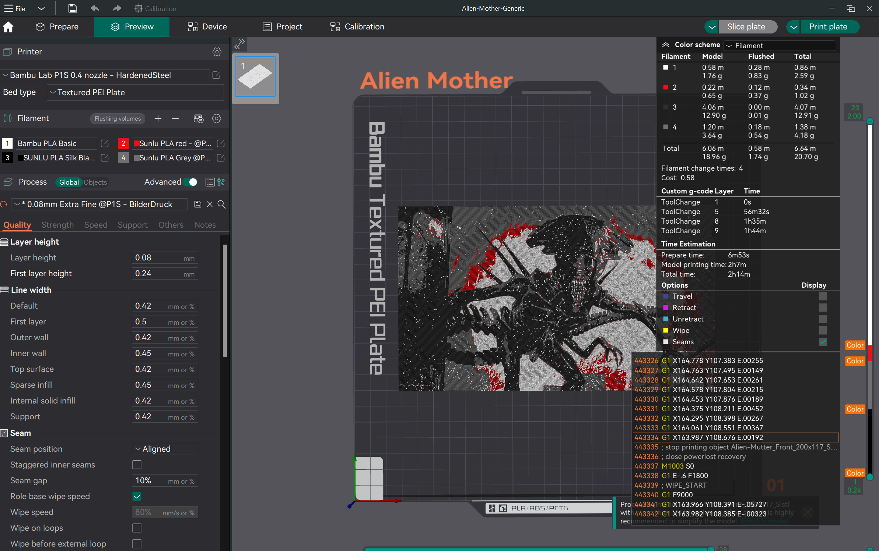Open the printer settings gear icon
This screenshot has height=551, width=879.
click(x=217, y=52)
